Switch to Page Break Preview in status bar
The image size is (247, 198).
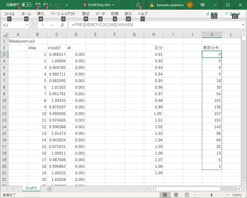(187, 195)
